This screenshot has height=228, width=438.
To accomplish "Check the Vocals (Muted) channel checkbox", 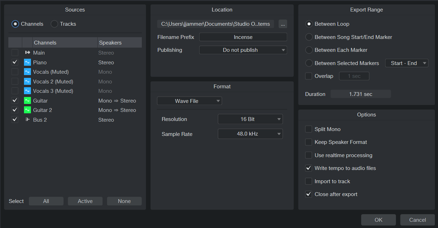I will (x=15, y=72).
